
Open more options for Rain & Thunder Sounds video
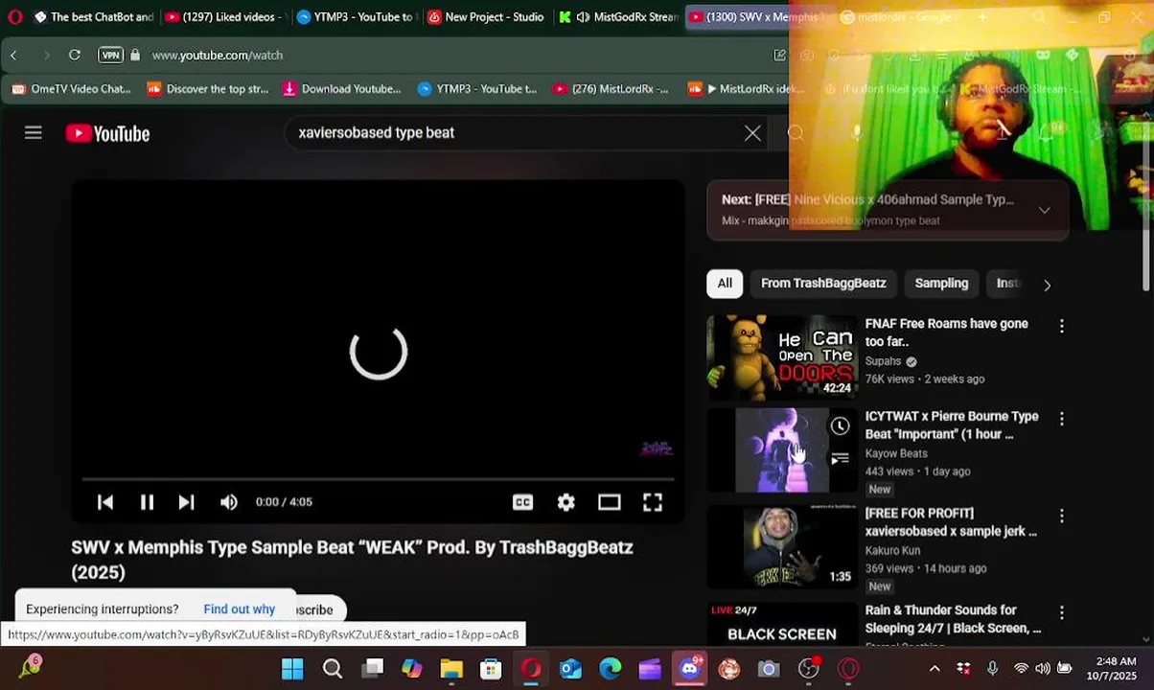point(1061,612)
